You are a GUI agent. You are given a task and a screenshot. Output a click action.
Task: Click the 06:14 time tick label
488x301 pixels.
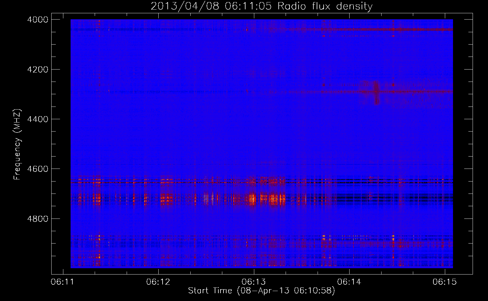(349, 282)
